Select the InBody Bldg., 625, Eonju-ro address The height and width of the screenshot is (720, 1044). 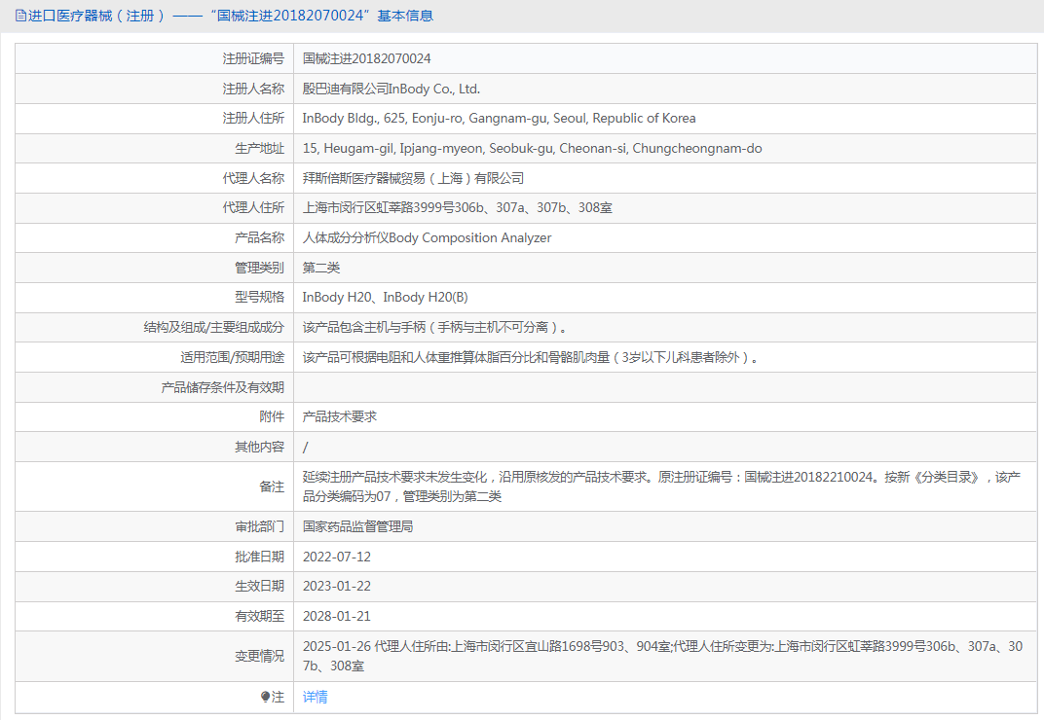500,119
